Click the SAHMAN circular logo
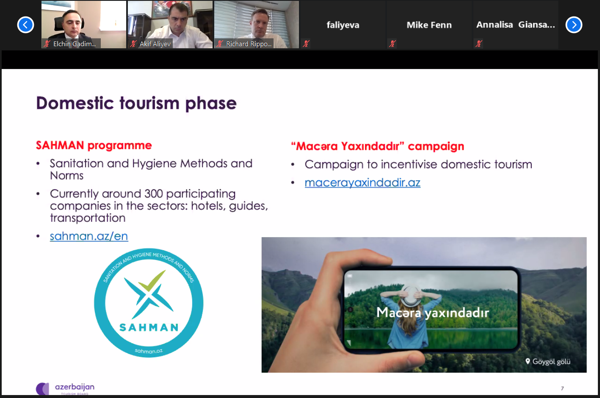The image size is (600, 398). coord(149,303)
